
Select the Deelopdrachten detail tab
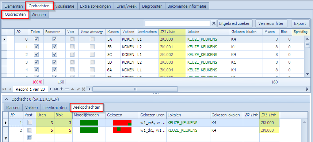[86, 107]
